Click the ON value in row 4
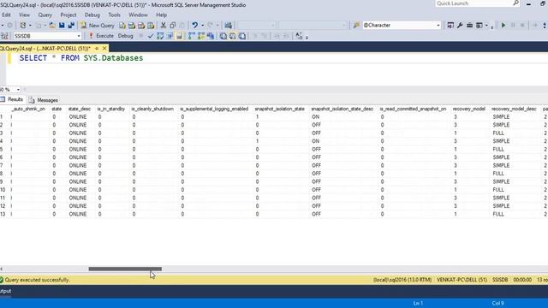 (316, 141)
